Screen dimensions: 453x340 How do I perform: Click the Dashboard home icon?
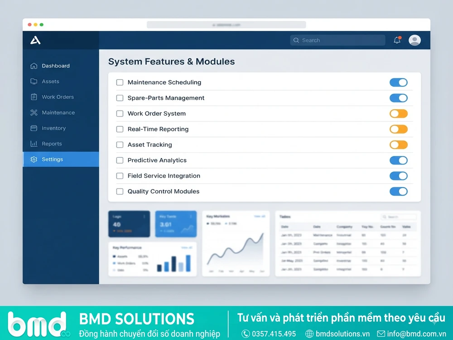coord(34,66)
